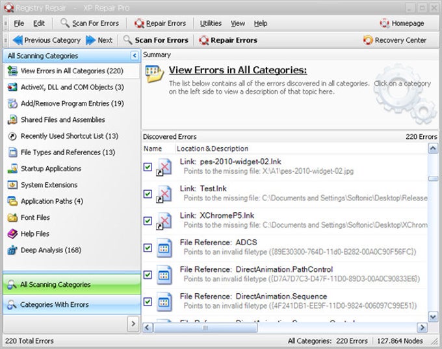Click the ActiveX, DLL and COM Objects icon
This screenshot has height=349, width=442.
(12, 87)
